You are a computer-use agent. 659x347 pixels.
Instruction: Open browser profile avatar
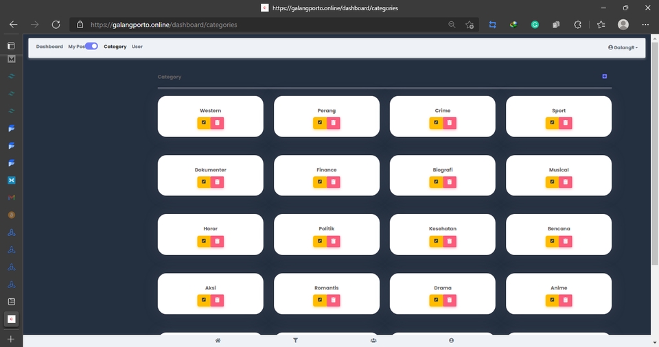tap(623, 25)
